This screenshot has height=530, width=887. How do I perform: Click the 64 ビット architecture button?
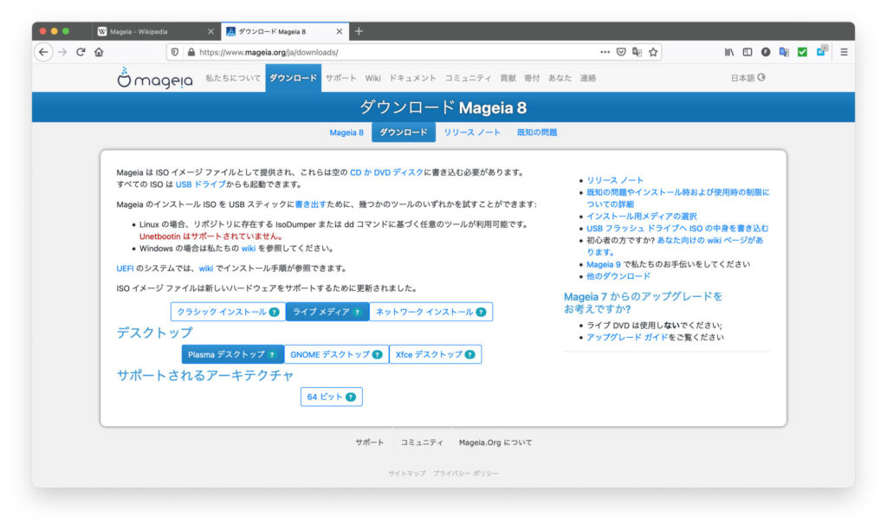point(331,397)
